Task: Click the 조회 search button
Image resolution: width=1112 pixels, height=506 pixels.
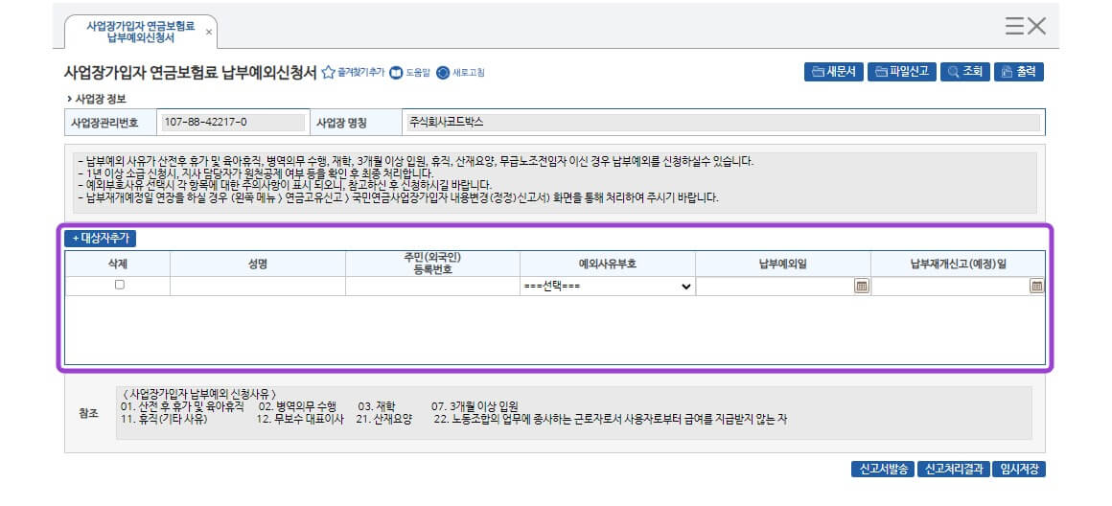Action: pos(964,72)
